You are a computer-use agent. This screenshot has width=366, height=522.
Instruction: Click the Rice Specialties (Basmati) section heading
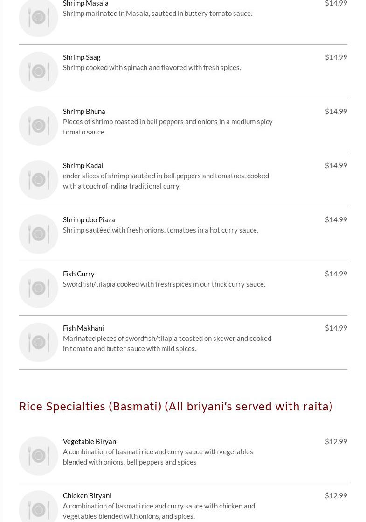click(175, 406)
